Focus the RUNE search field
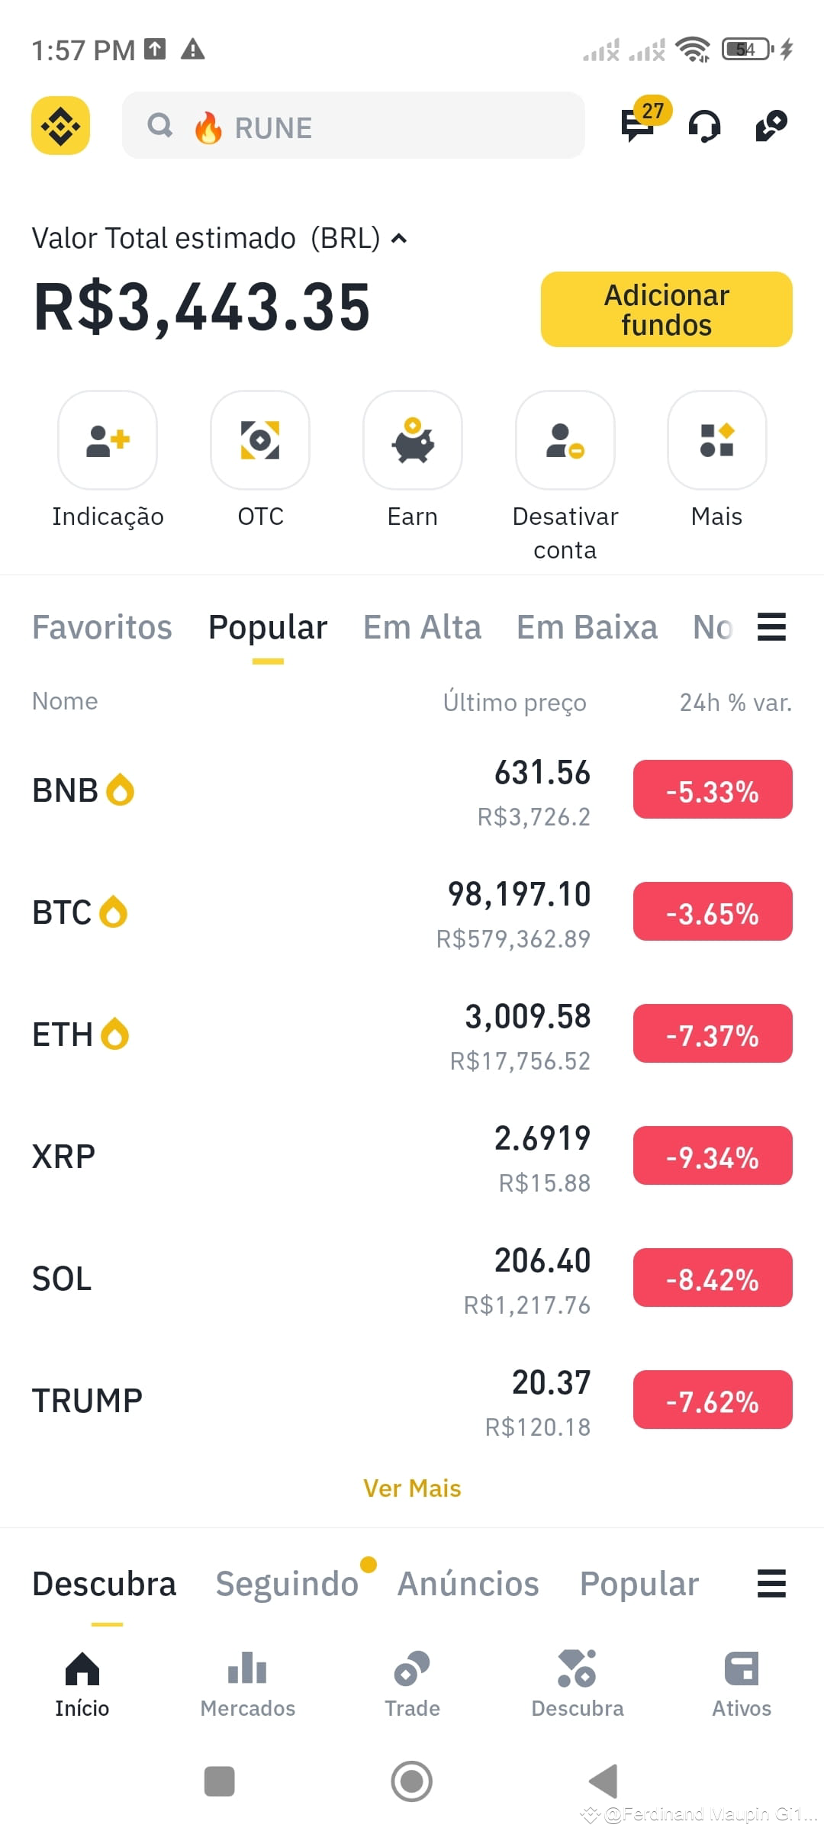 click(x=353, y=125)
